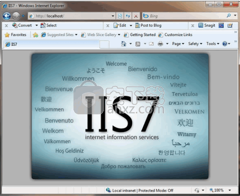This screenshot has width=240, height=196.
Task: Open the Tools menu
Action: [213, 44]
